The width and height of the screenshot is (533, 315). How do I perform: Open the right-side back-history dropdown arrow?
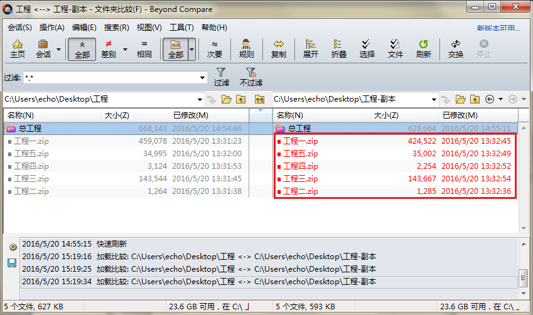click(x=500, y=99)
